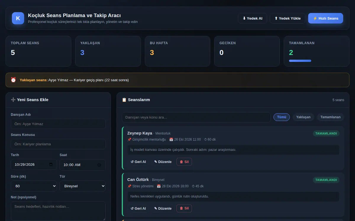
Task: Click the Can Öztürk session name
Action: pos(138,179)
